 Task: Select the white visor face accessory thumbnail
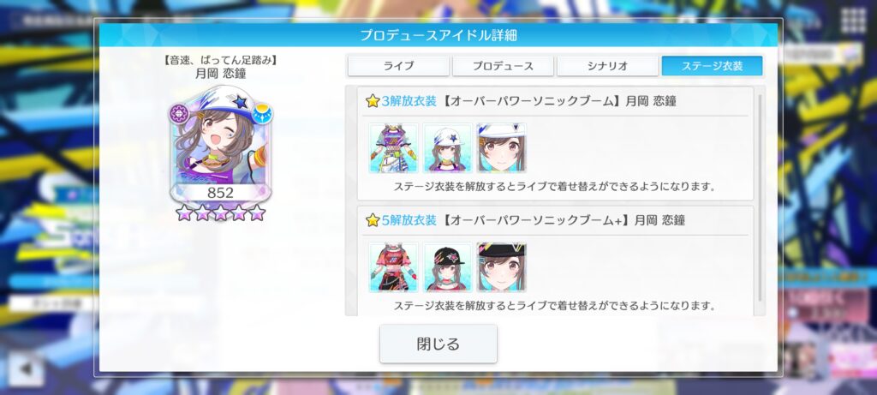pyautogui.click(x=502, y=148)
